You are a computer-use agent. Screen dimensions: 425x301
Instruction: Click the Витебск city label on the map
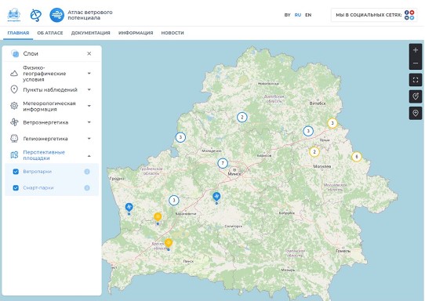coord(318,103)
